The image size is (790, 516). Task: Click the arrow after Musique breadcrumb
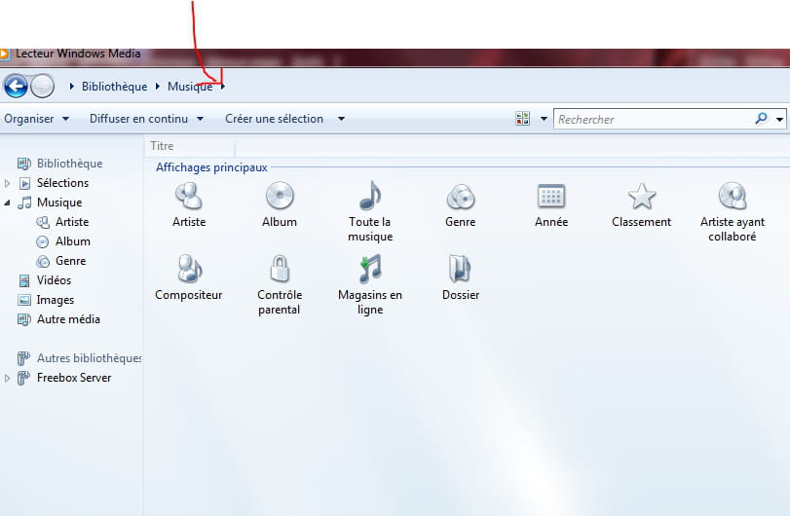pos(223,87)
